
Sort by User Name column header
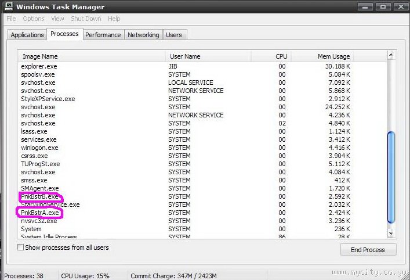(208, 56)
